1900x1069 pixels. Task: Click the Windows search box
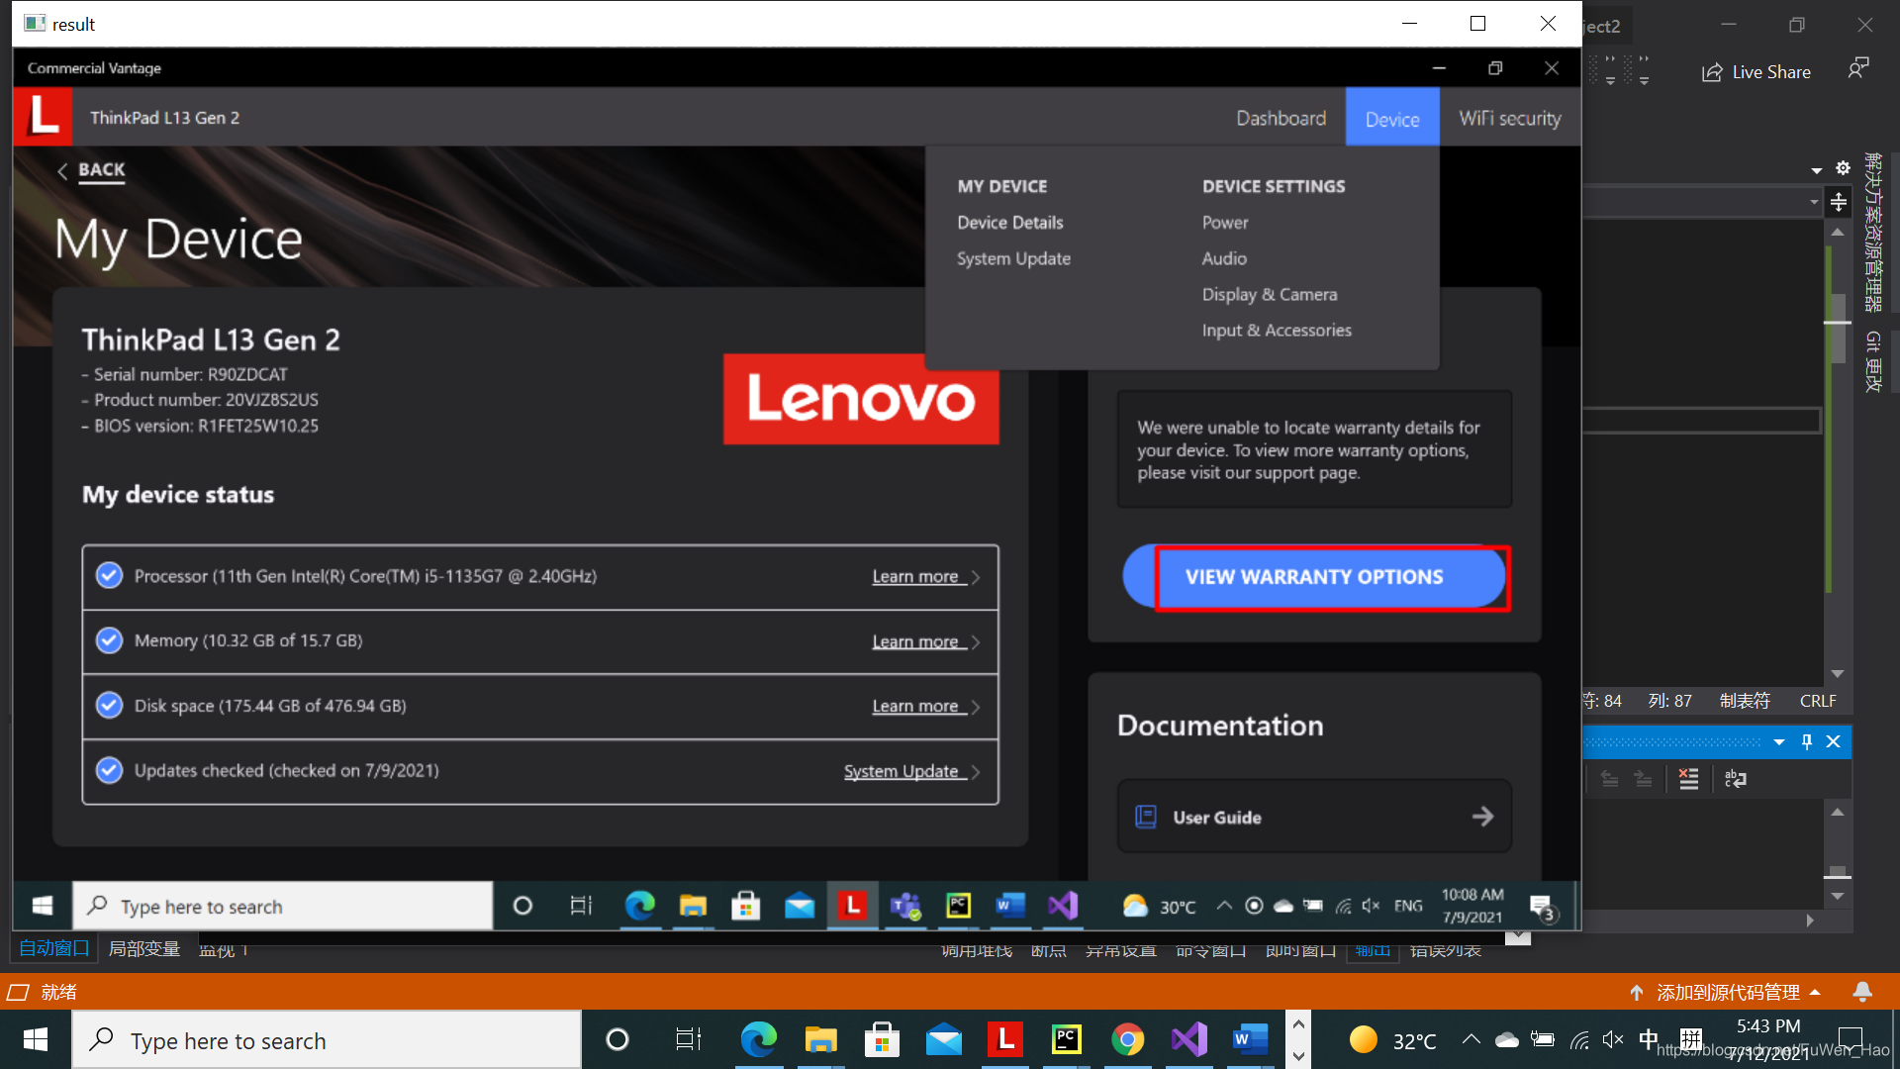pyautogui.click(x=327, y=1040)
